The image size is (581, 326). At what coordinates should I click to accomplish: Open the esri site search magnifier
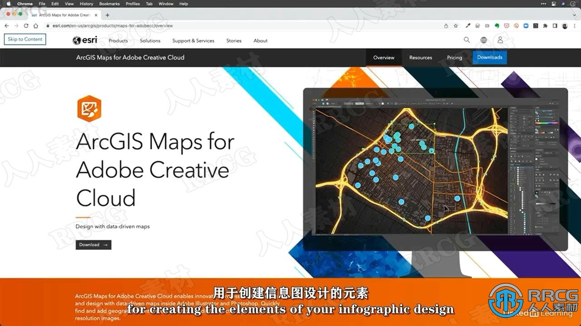click(x=467, y=40)
